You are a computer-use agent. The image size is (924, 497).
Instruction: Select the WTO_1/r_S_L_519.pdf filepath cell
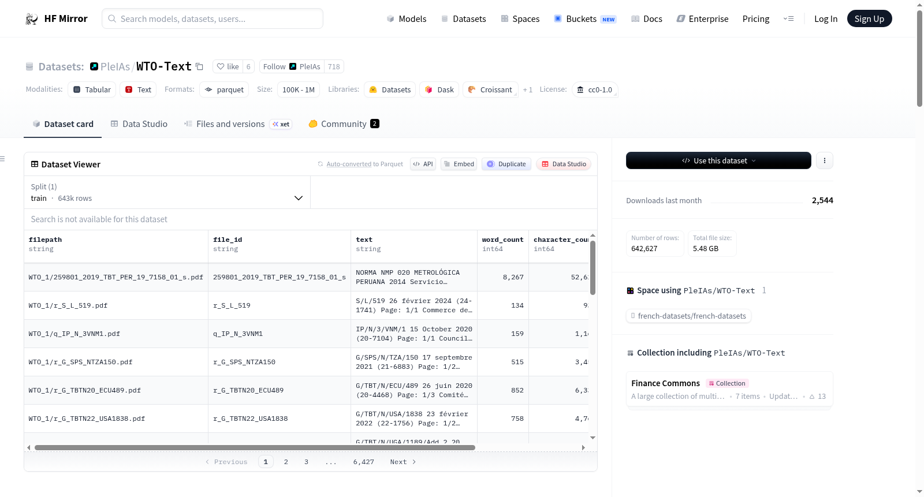pos(116,305)
